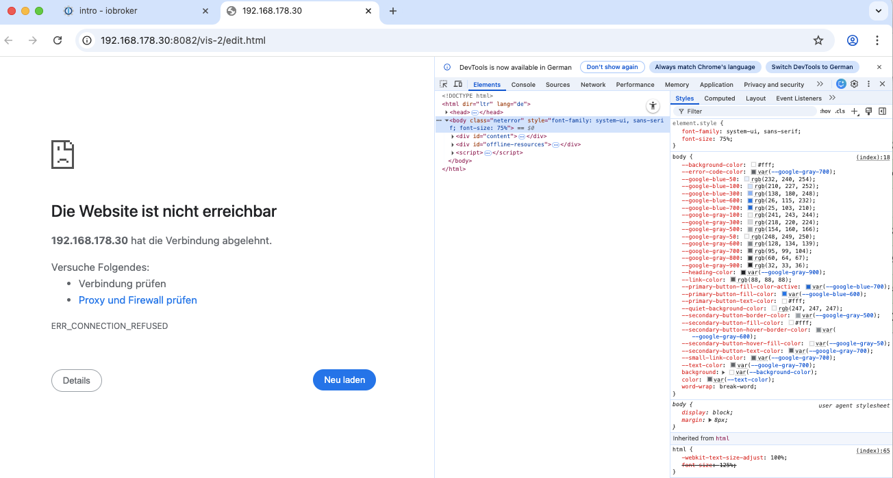893x478 pixels.
Task: Toggle the device toolbar emulation icon
Action: coord(458,84)
